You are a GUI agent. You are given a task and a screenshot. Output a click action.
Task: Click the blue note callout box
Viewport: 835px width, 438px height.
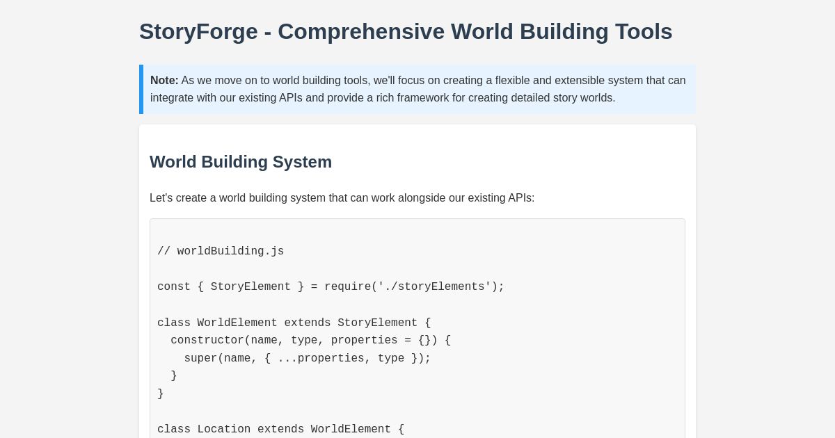[x=417, y=89]
